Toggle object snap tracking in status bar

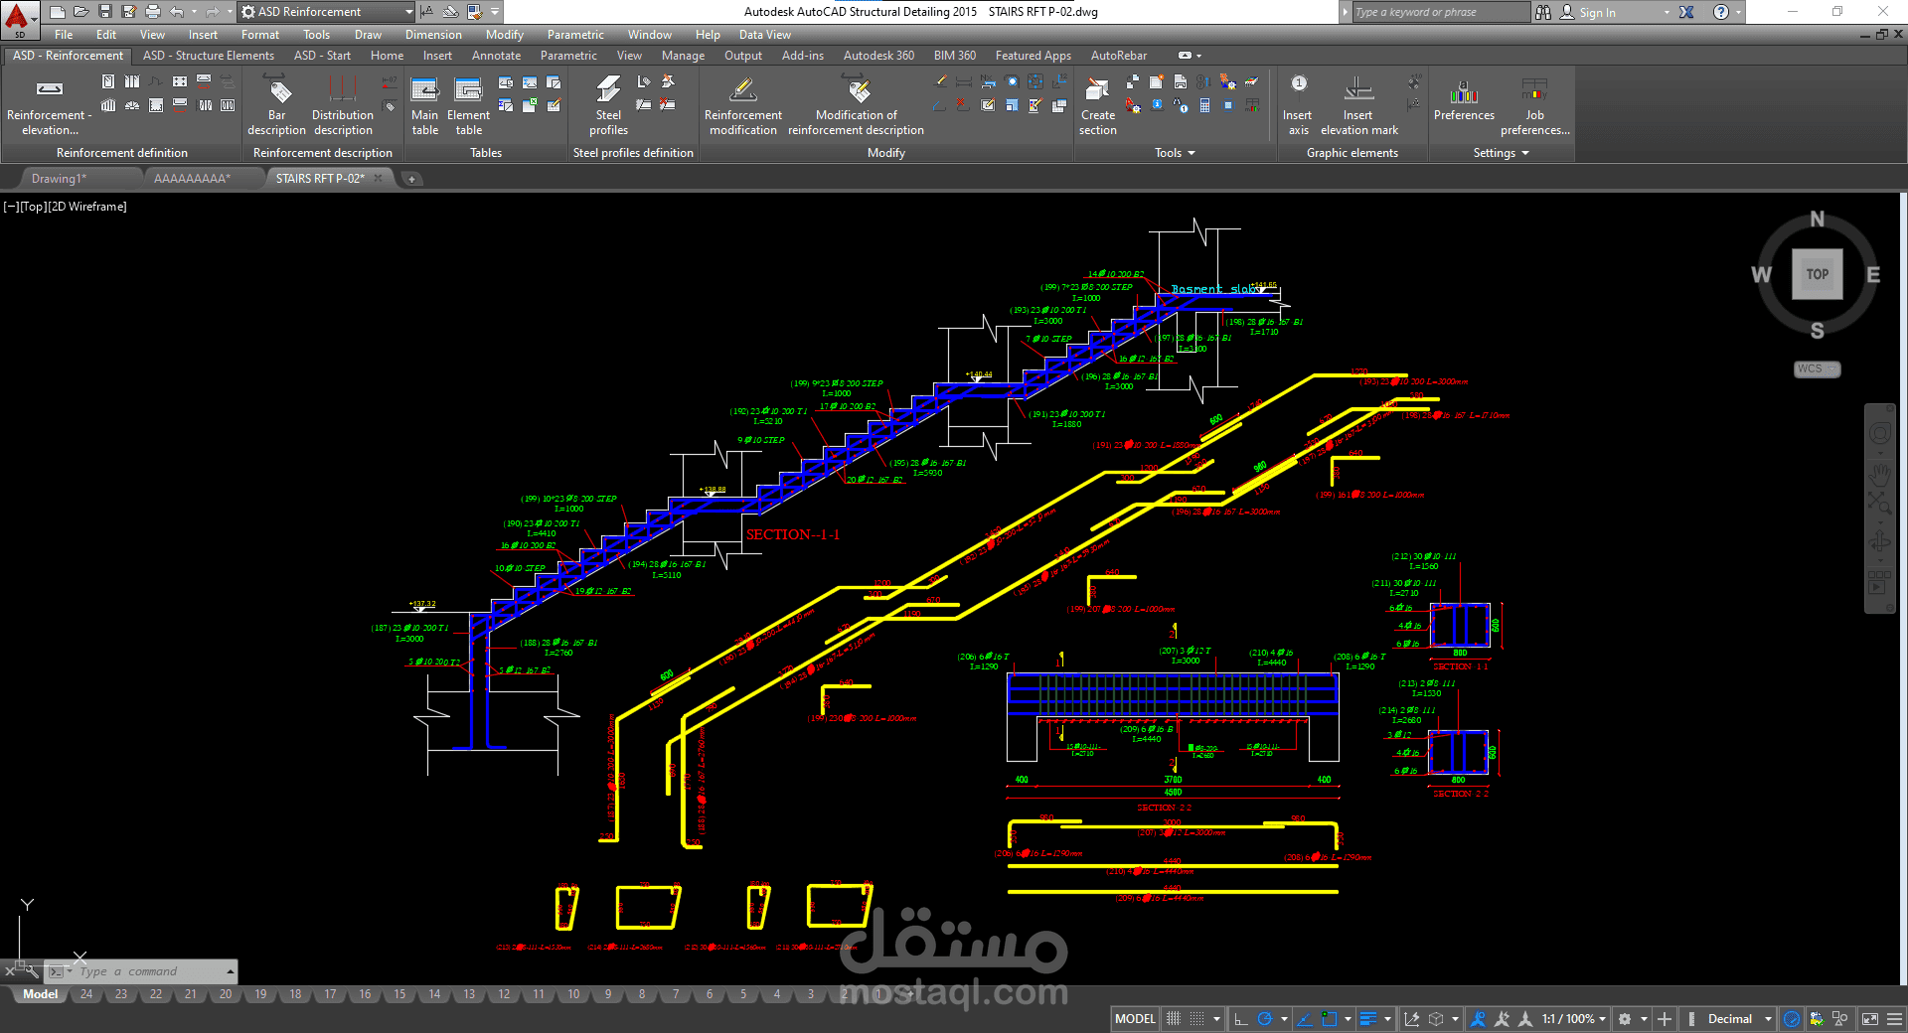click(1305, 1019)
